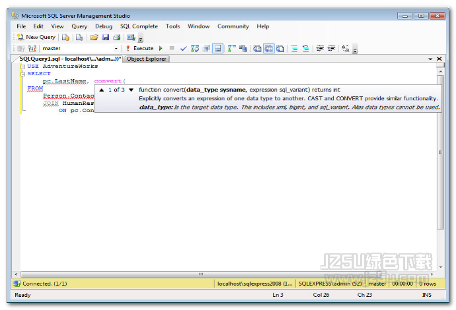The height and width of the screenshot is (310, 456).
Task: Collapse the USE AdventureWorks code region
Action: tap(22, 67)
